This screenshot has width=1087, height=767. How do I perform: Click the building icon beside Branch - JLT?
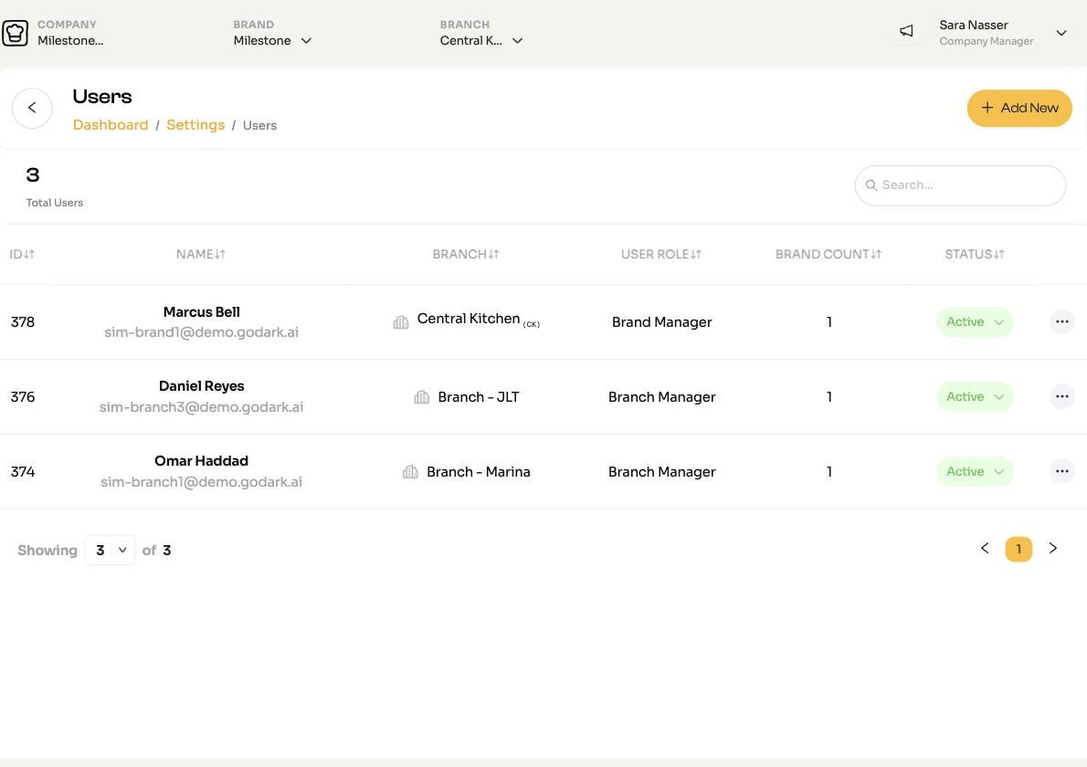[x=421, y=397]
